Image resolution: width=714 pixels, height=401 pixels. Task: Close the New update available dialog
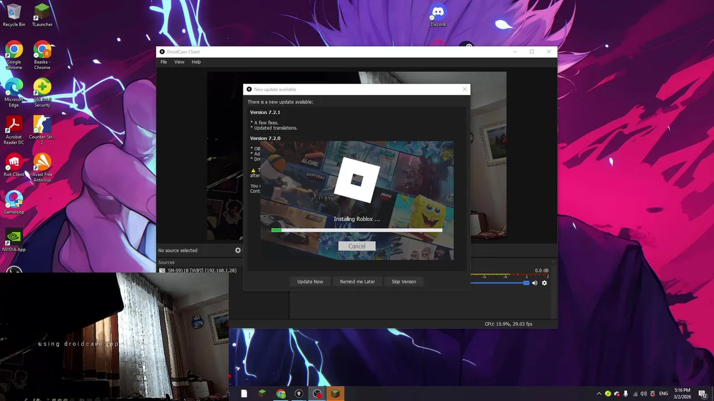pyautogui.click(x=465, y=89)
